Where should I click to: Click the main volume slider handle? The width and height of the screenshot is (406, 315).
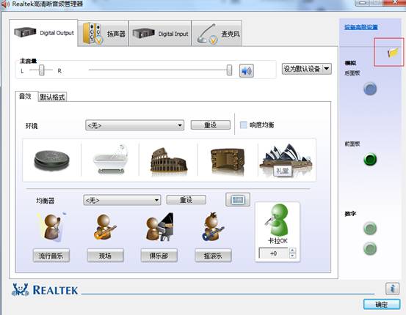pos(229,70)
